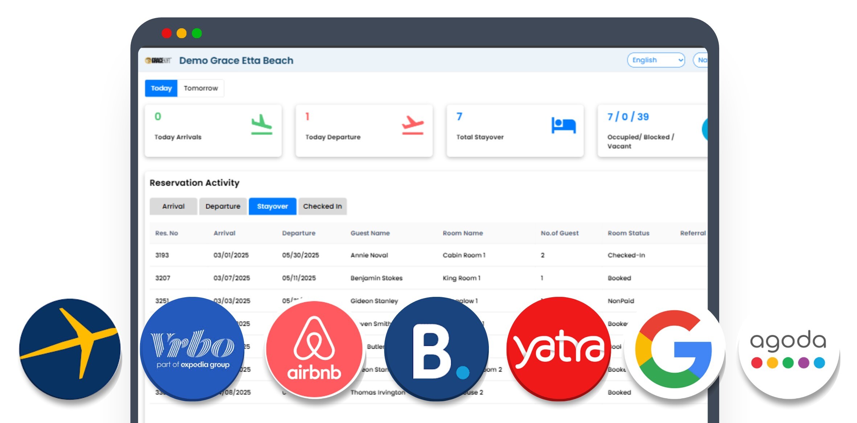Image resolution: width=857 pixels, height=423 pixels.
Task: Click guest name Benjamin Stokes
Action: click(376, 278)
